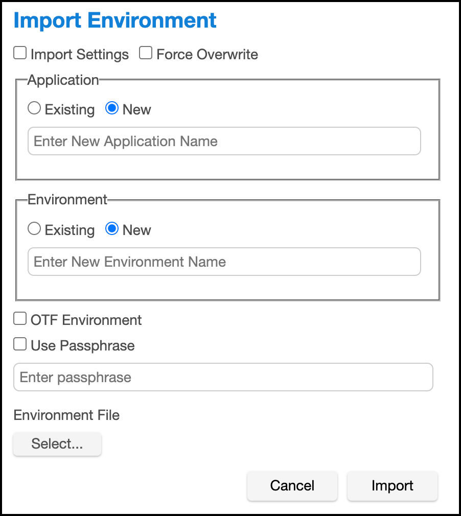The height and width of the screenshot is (516, 461).
Task: Click the Use Passphrase label text
Action: [x=83, y=345]
